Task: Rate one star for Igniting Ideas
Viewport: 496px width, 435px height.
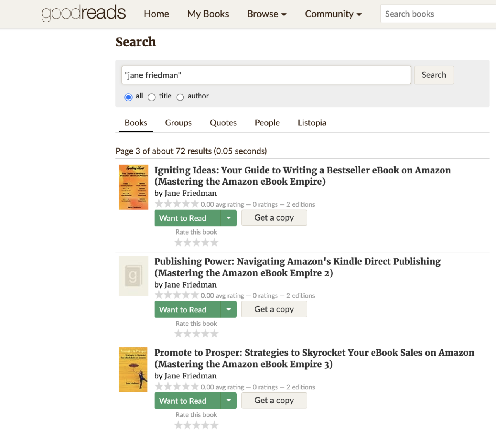Action: click(x=178, y=242)
